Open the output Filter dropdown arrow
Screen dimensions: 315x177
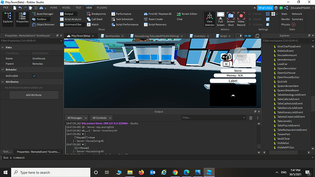pyautogui.click(x=244, y=118)
